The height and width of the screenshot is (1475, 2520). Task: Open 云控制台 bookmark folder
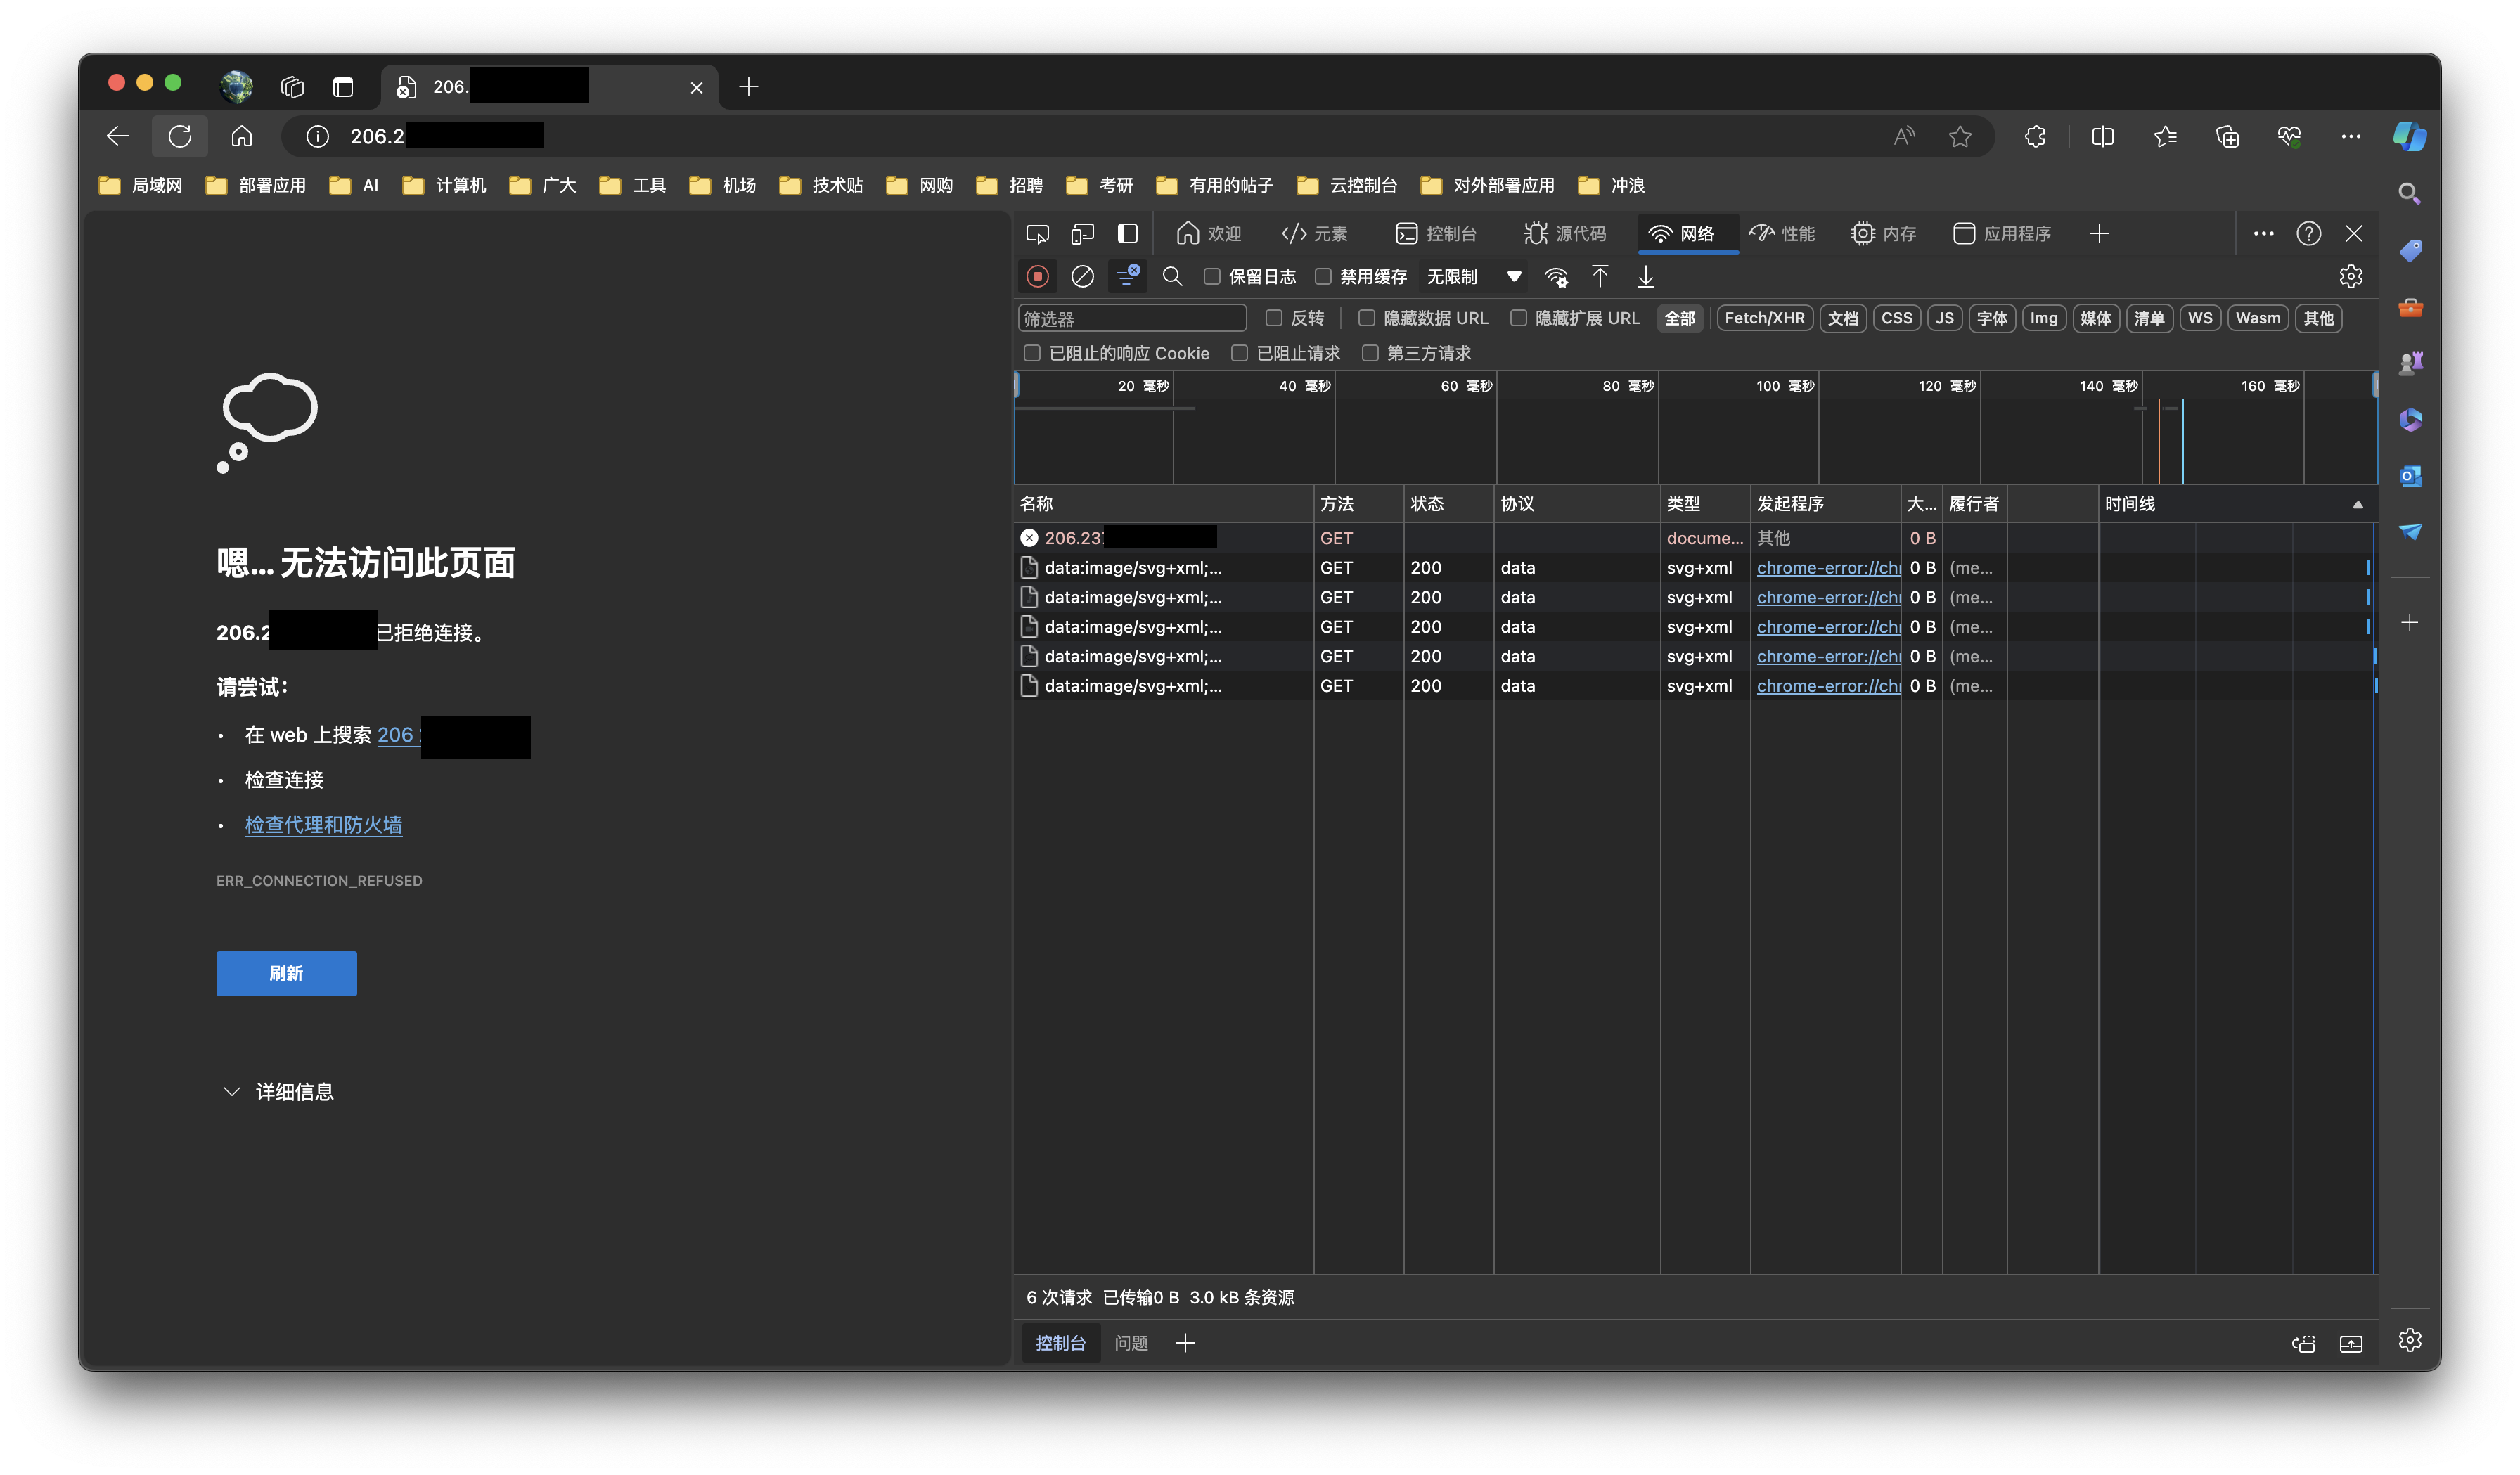pos(1346,185)
